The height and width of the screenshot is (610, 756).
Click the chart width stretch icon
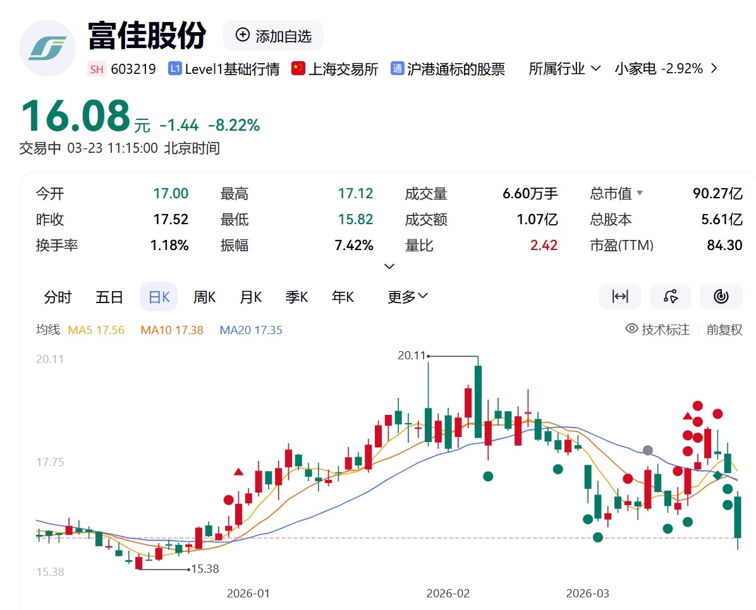pos(620,297)
